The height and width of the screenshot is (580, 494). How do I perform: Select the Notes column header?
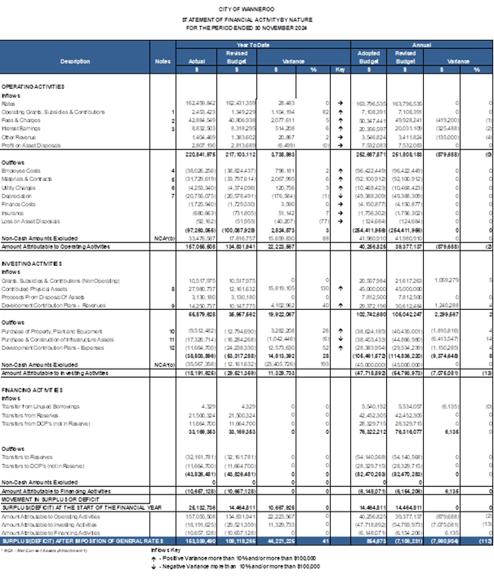pos(162,60)
